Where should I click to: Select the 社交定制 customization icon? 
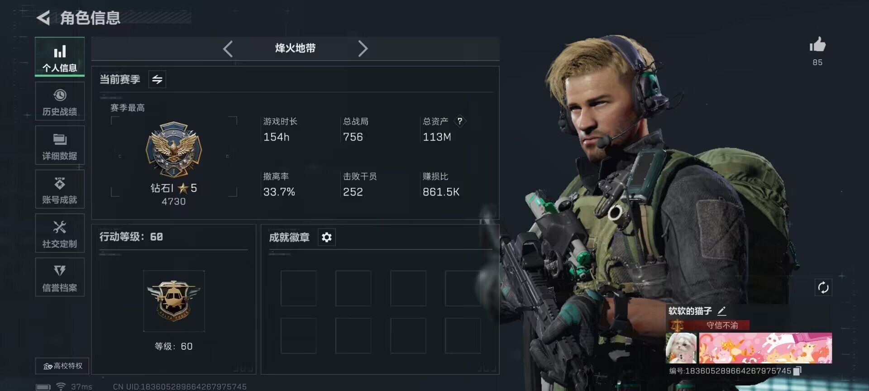click(60, 234)
